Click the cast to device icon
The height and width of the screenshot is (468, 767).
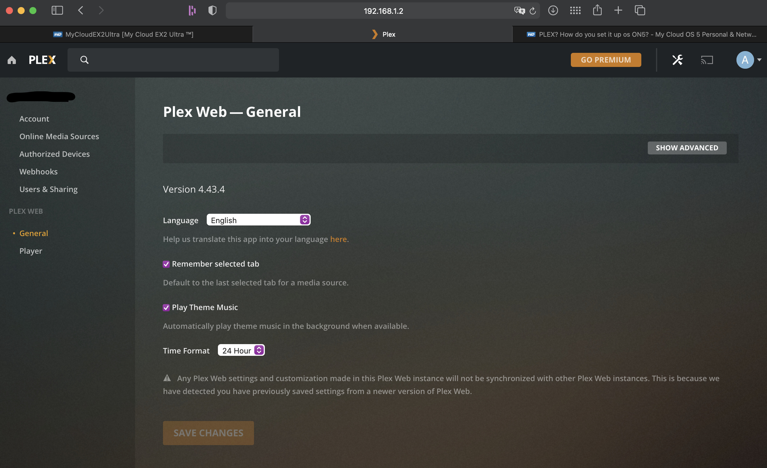pyautogui.click(x=707, y=60)
